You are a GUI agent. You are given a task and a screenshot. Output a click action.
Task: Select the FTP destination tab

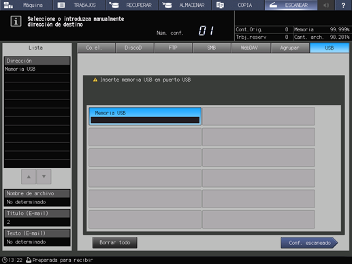click(x=174, y=48)
